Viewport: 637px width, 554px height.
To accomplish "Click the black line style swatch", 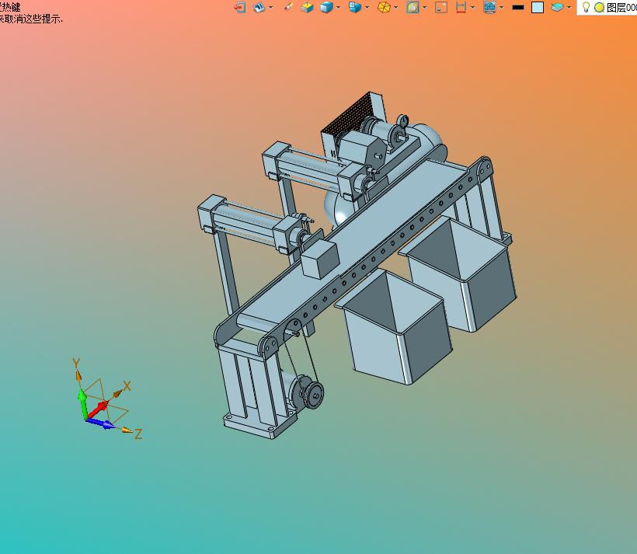I will 518,7.
